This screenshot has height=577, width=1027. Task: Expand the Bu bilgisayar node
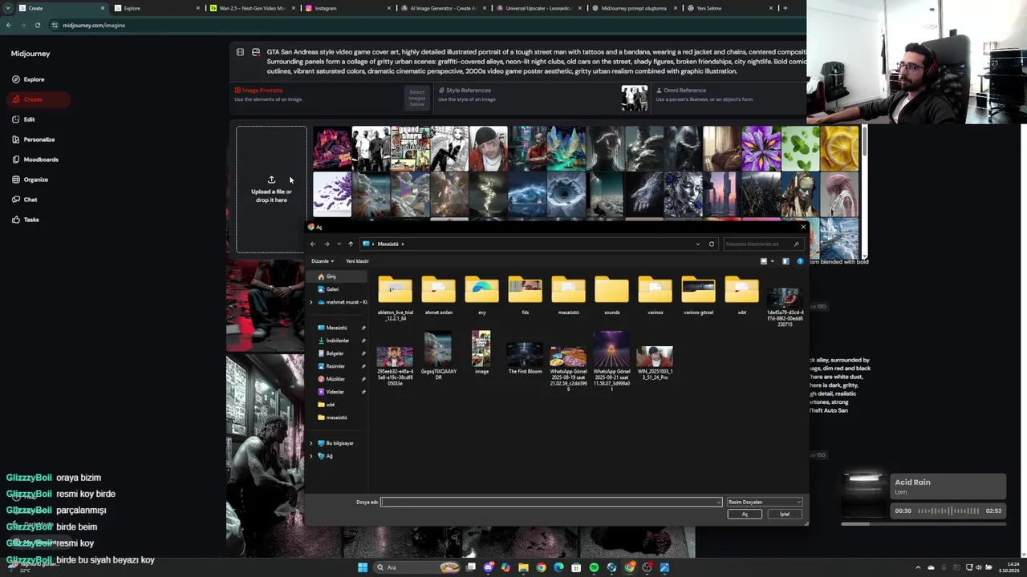(x=311, y=443)
